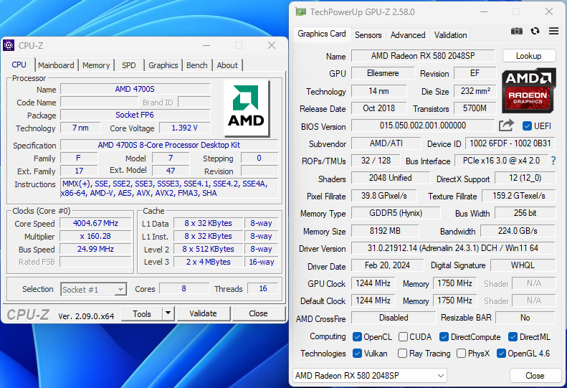Click the BIOS Version field 015.050.002.001.000000
This screenshot has height=388, width=567.
423,126
